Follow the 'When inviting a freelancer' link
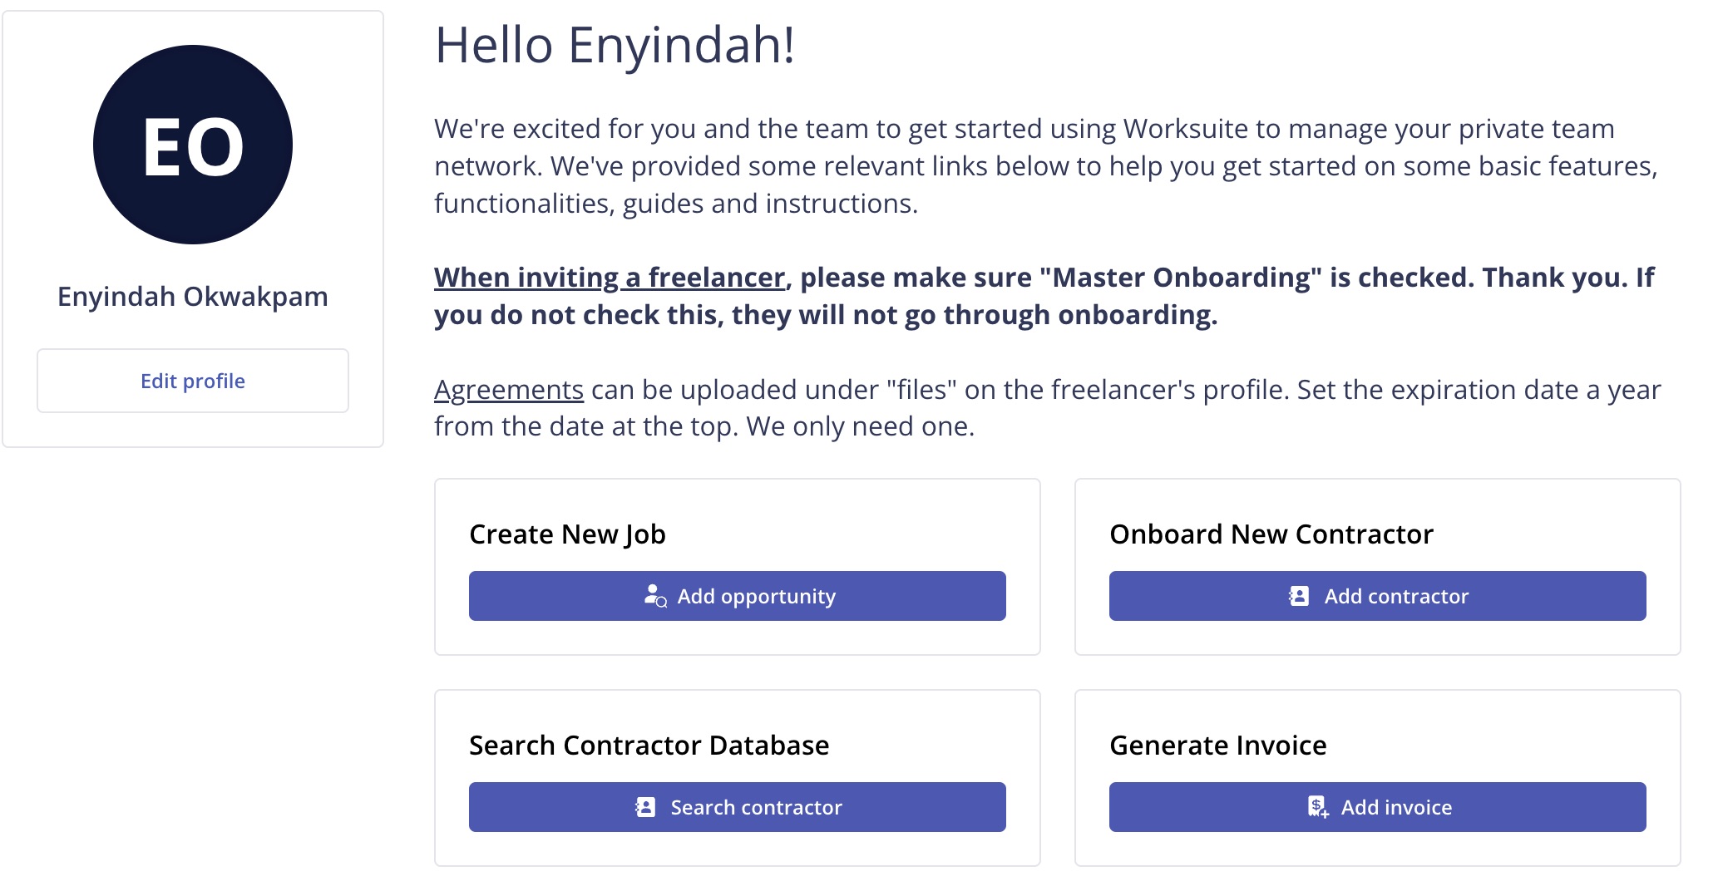Image resolution: width=1723 pixels, height=886 pixels. 610,278
